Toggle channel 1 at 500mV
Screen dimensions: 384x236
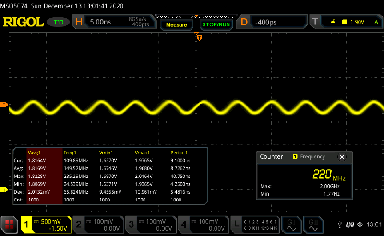pos(46,224)
